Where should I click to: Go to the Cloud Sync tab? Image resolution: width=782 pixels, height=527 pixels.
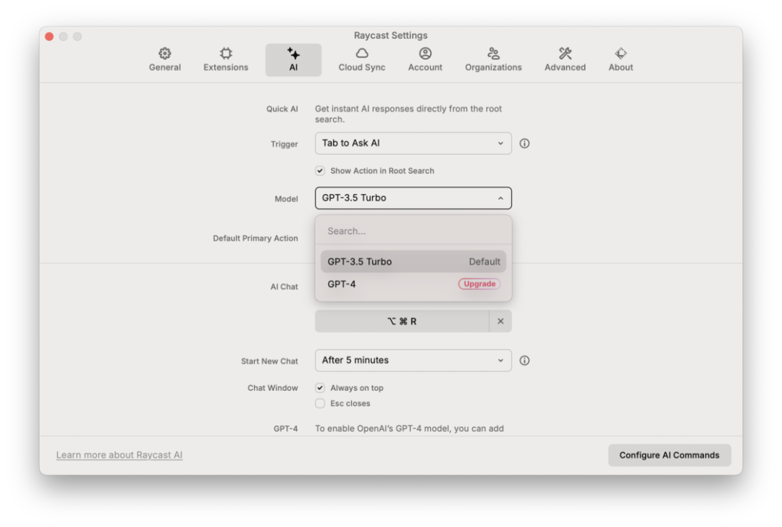(361, 60)
